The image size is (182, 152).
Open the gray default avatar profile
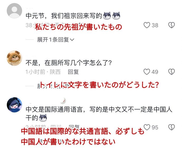(x=15, y=11)
